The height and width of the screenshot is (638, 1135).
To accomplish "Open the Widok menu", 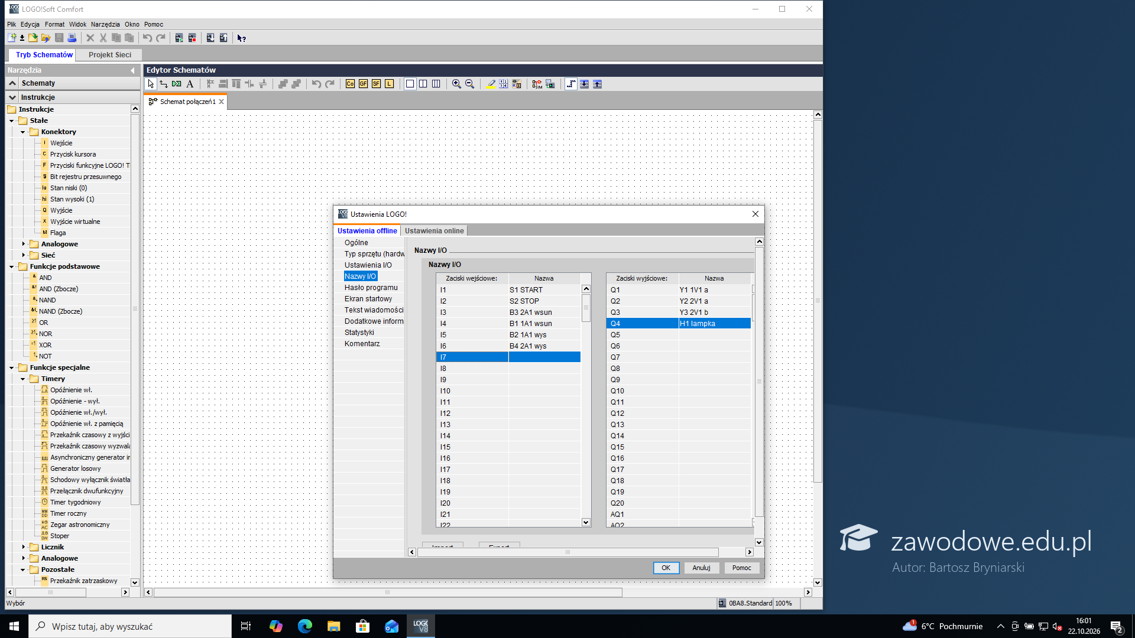I will [x=77, y=24].
